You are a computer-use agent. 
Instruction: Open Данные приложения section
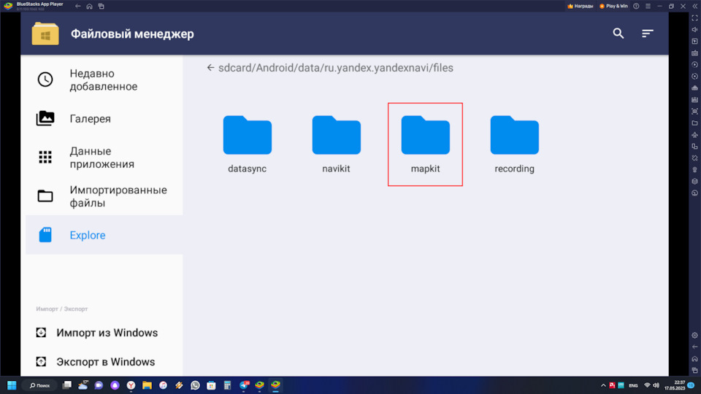tap(104, 158)
